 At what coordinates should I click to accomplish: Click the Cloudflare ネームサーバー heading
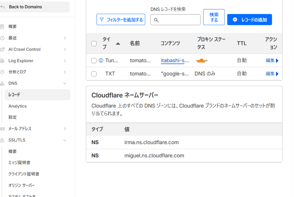pyautogui.click(x=125, y=95)
